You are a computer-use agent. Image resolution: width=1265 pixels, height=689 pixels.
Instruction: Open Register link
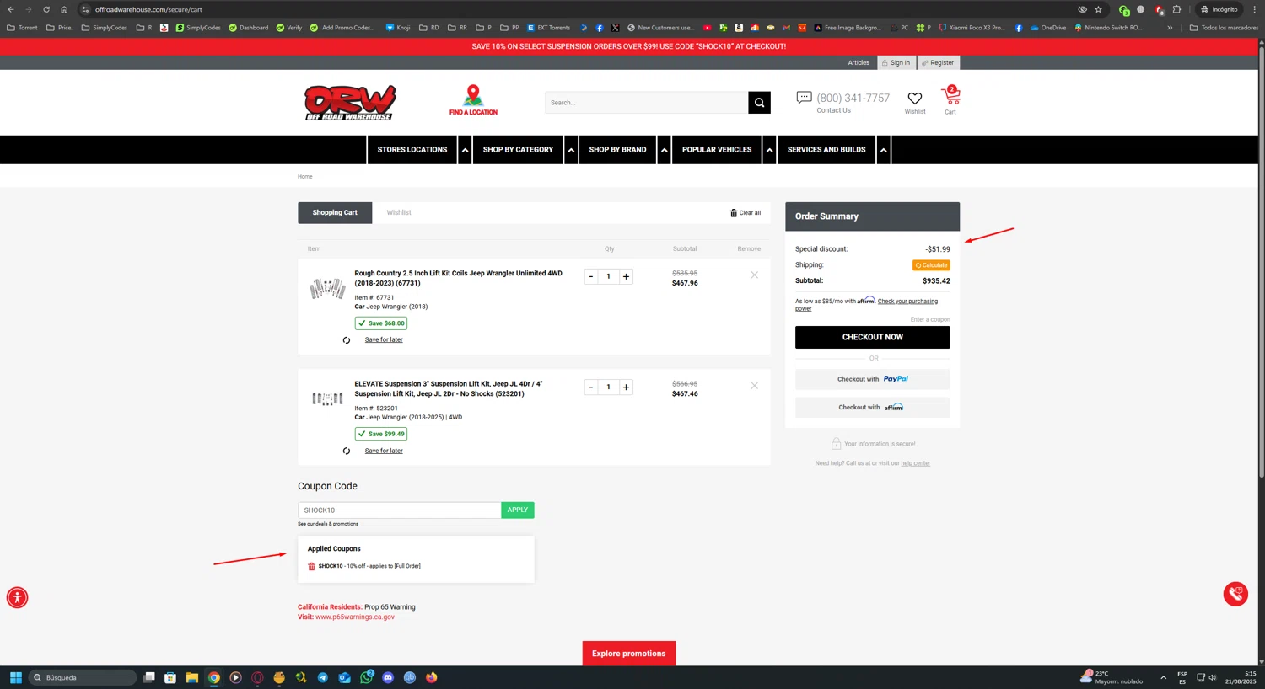click(x=938, y=62)
